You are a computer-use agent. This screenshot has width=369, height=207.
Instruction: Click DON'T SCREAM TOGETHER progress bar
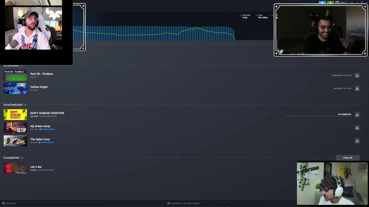tap(319, 116)
